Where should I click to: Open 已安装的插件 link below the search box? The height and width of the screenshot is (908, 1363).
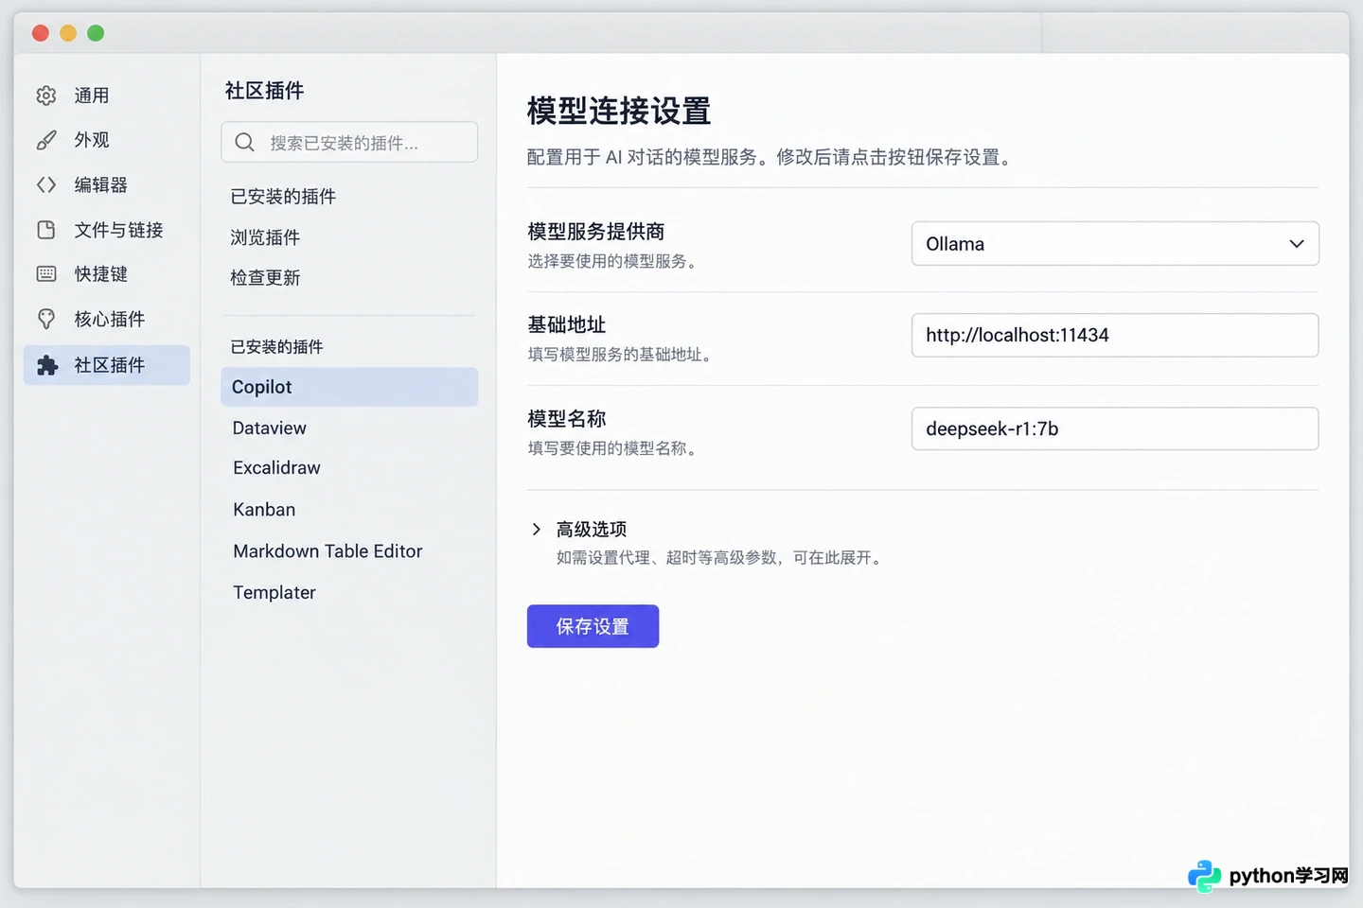click(283, 197)
